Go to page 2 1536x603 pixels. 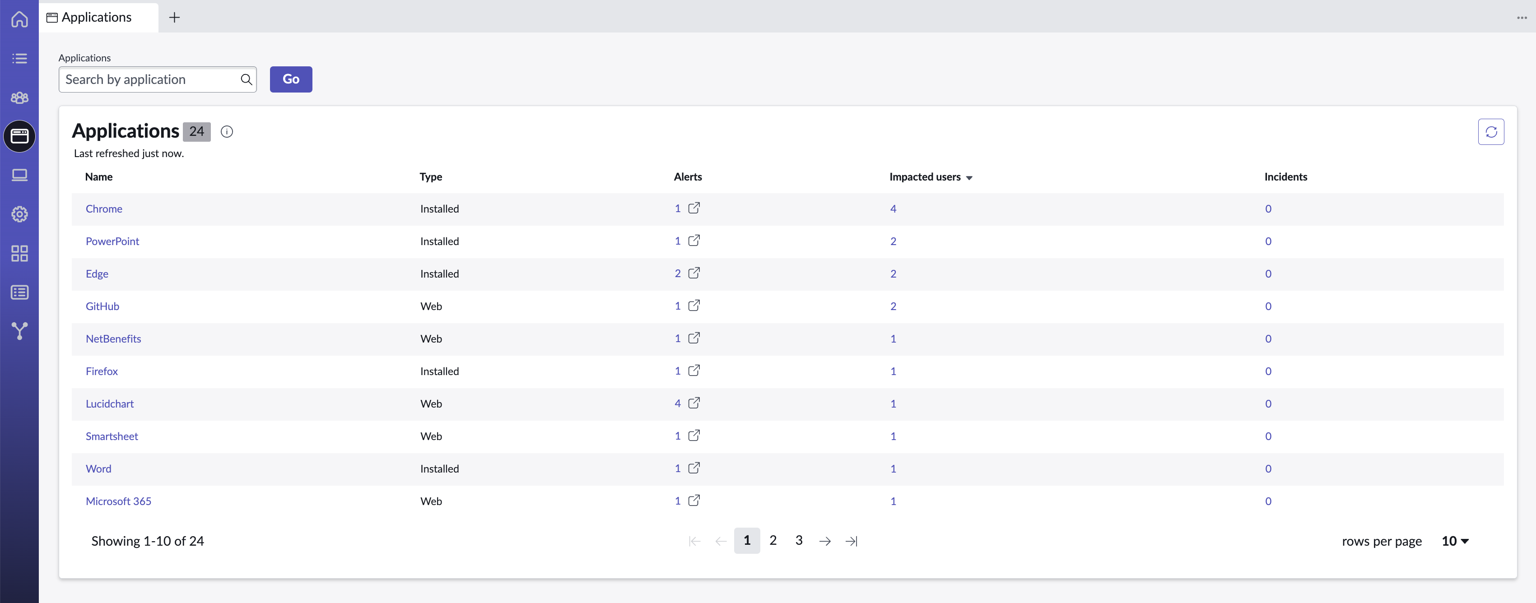[773, 540]
